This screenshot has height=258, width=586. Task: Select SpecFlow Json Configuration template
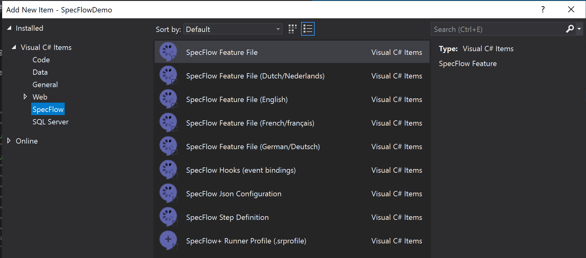point(292,193)
